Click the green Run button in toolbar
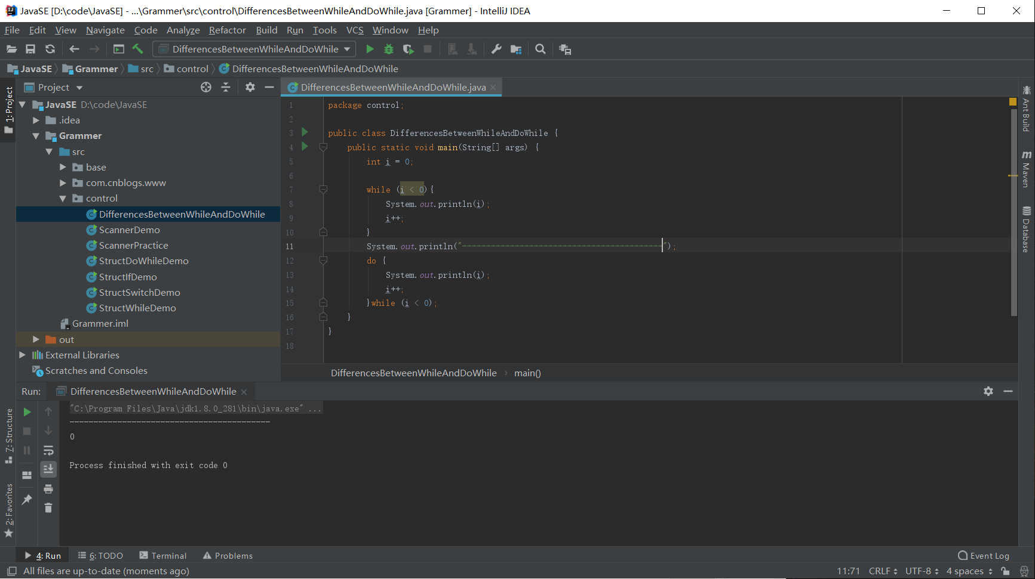Screen dimensions: 1035x579 click(370, 49)
